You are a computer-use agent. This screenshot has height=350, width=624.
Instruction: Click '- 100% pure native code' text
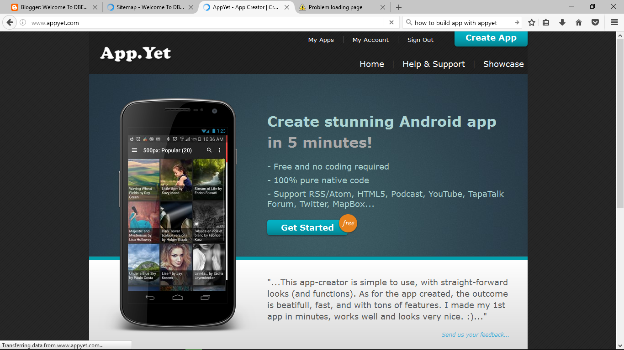coord(318,180)
